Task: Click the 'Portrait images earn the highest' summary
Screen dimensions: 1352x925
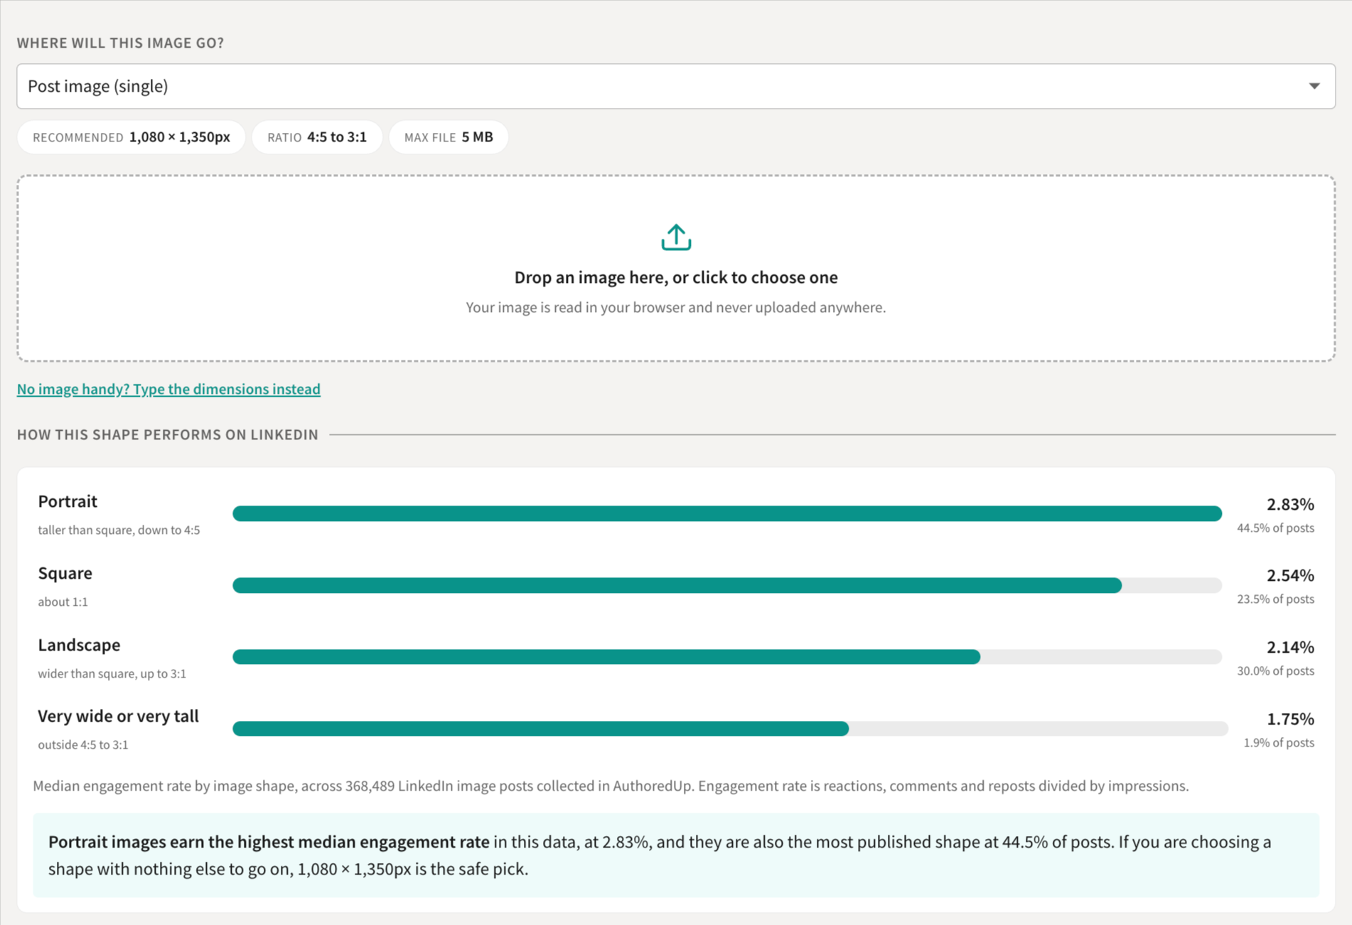Action: [x=675, y=855]
